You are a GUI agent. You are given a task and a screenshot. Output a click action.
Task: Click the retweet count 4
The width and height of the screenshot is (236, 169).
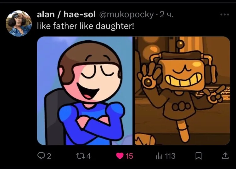pyautogui.click(x=89, y=156)
